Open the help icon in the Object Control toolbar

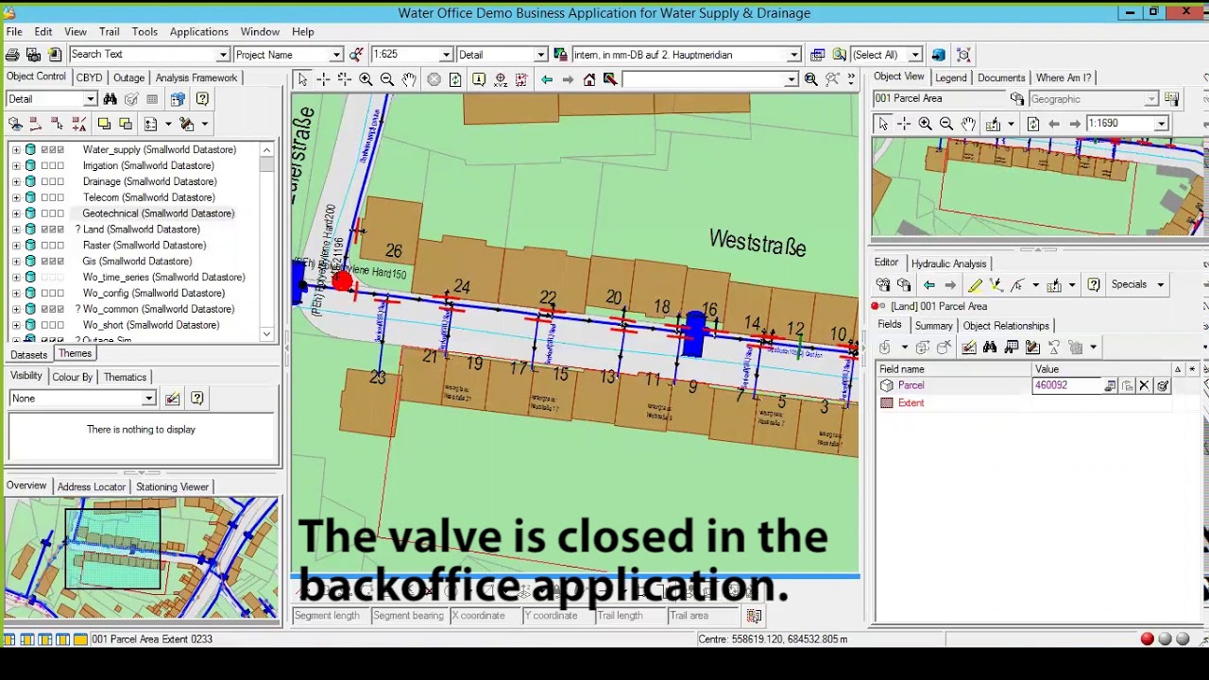(x=202, y=99)
